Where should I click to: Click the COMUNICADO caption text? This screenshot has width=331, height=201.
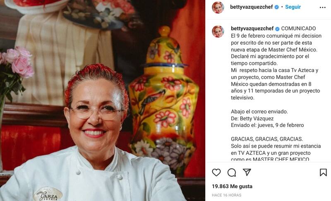(x=298, y=29)
